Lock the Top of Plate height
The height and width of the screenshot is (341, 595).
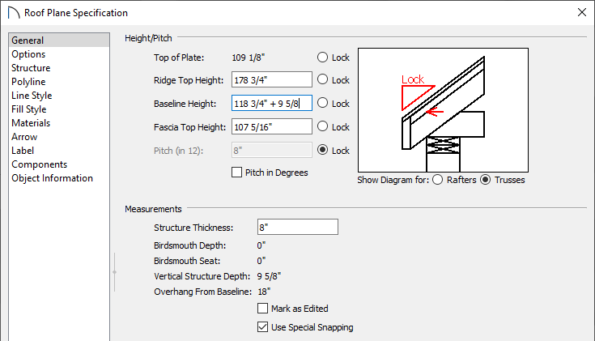coord(322,58)
